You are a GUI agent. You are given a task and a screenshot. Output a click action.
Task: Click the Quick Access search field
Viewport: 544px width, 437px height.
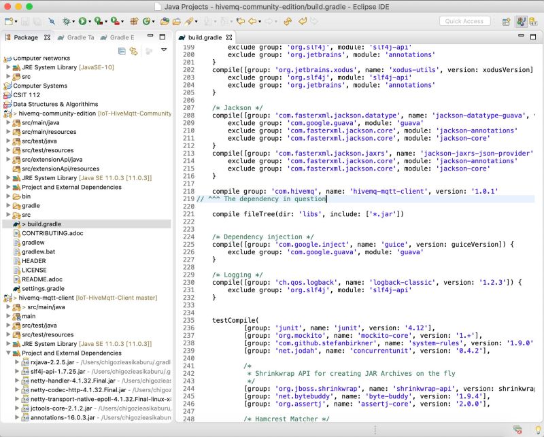[464, 21]
